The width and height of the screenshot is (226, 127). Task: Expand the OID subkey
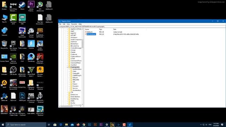pos(69,82)
